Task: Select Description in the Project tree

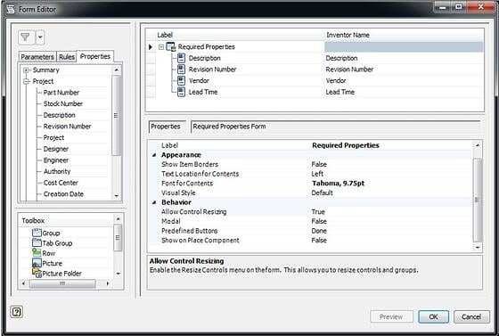Action: pyautogui.click(x=59, y=115)
